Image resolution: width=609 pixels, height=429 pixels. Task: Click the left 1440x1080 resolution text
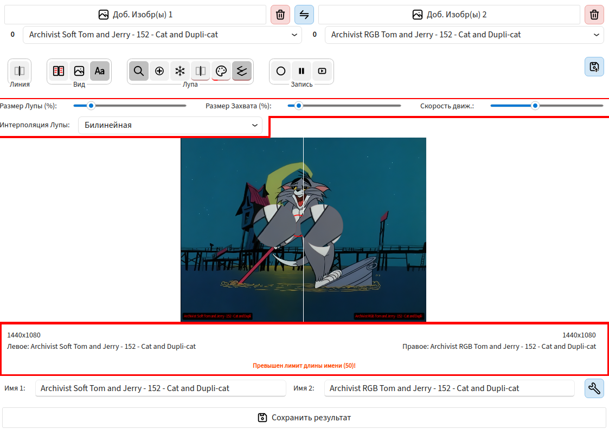tap(24, 335)
